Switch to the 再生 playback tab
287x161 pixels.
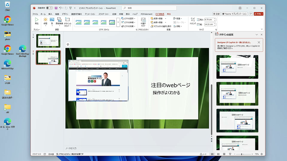pyautogui.click(x=169, y=14)
